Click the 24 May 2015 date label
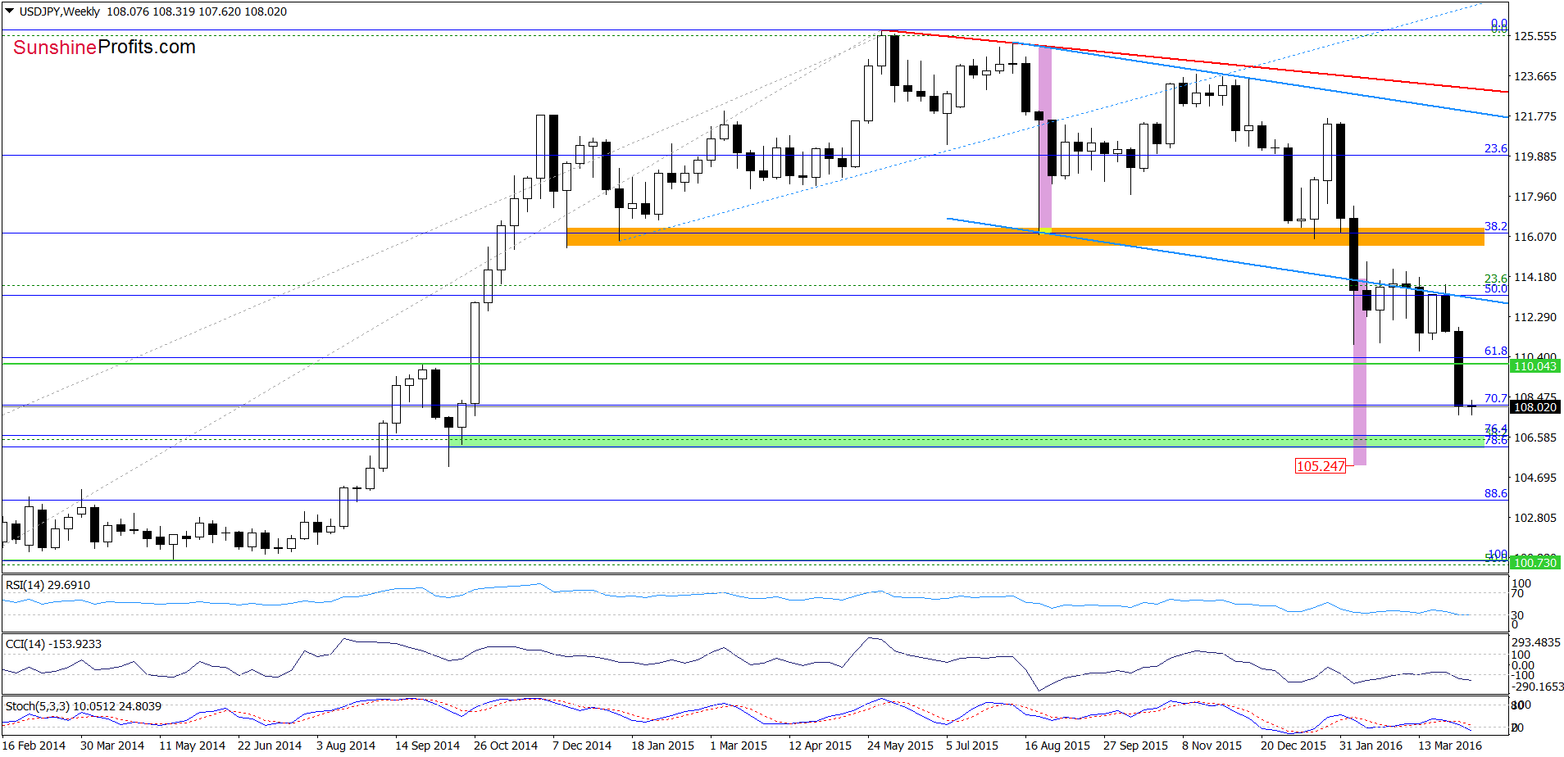Image resolution: width=1564 pixels, height=757 pixels. pos(900,746)
